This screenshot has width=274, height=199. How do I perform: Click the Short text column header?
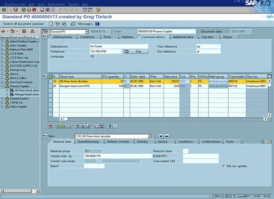tap(80, 77)
